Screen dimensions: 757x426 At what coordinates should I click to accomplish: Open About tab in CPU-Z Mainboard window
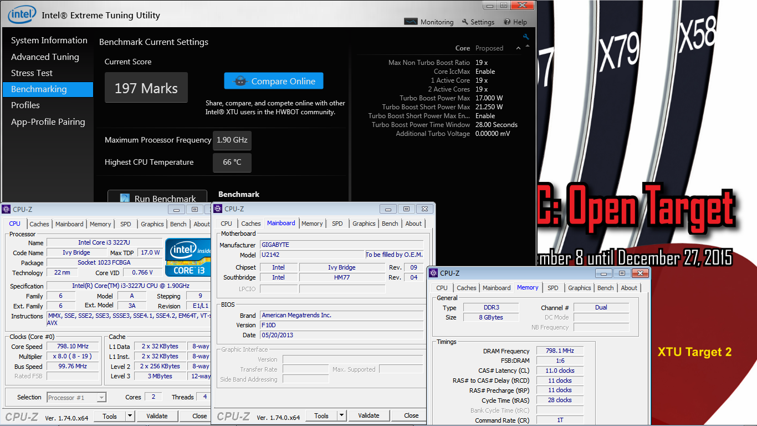(x=413, y=224)
